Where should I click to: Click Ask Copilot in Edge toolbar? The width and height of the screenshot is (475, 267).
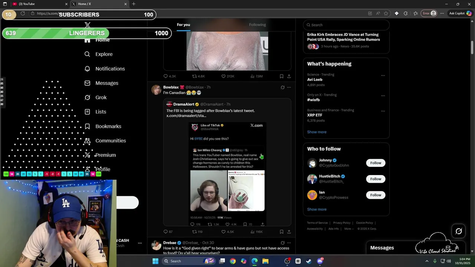[x=460, y=13]
